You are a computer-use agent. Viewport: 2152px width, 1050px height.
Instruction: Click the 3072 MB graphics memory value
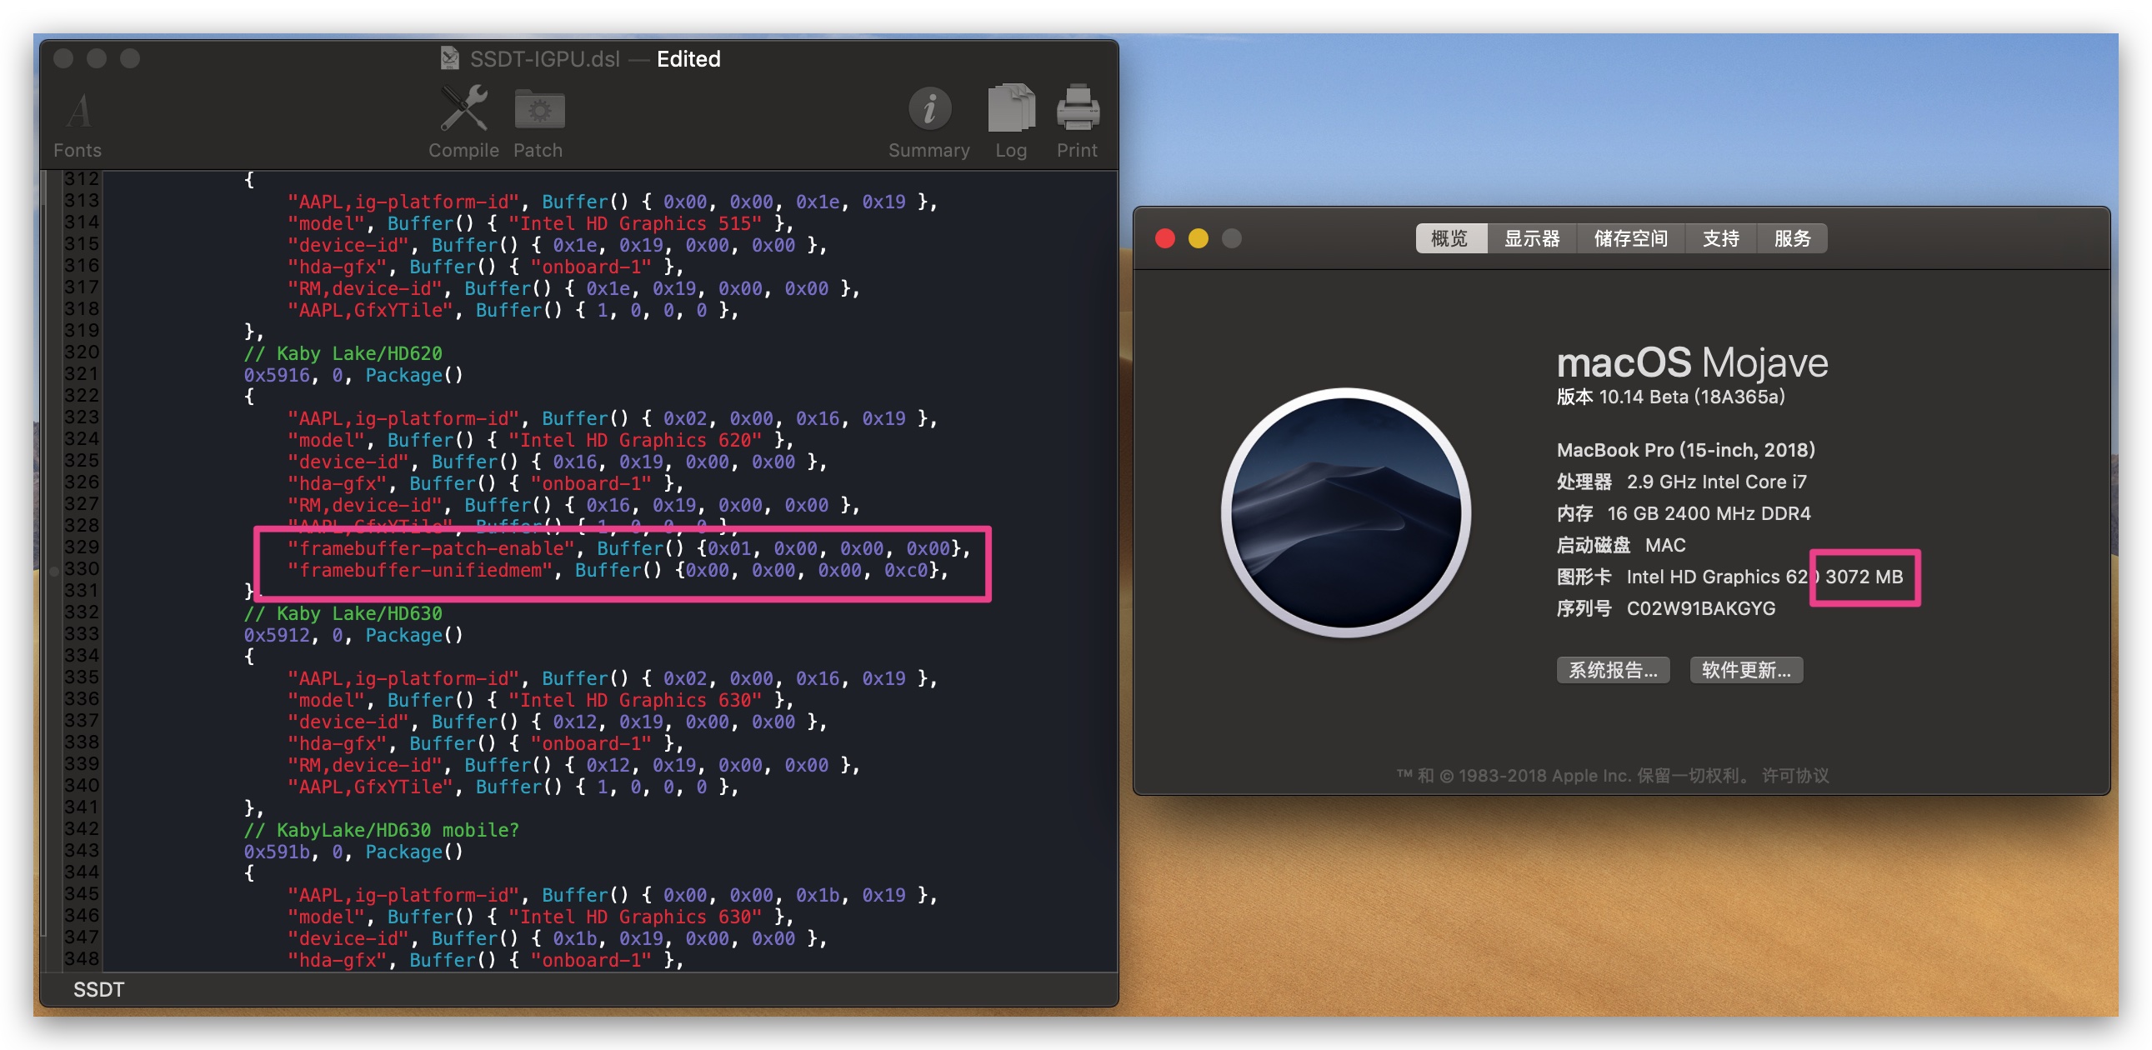[1864, 577]
